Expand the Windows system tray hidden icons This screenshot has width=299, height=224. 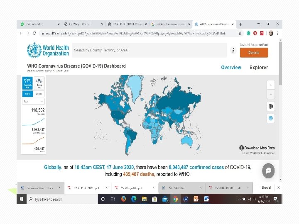239,199
